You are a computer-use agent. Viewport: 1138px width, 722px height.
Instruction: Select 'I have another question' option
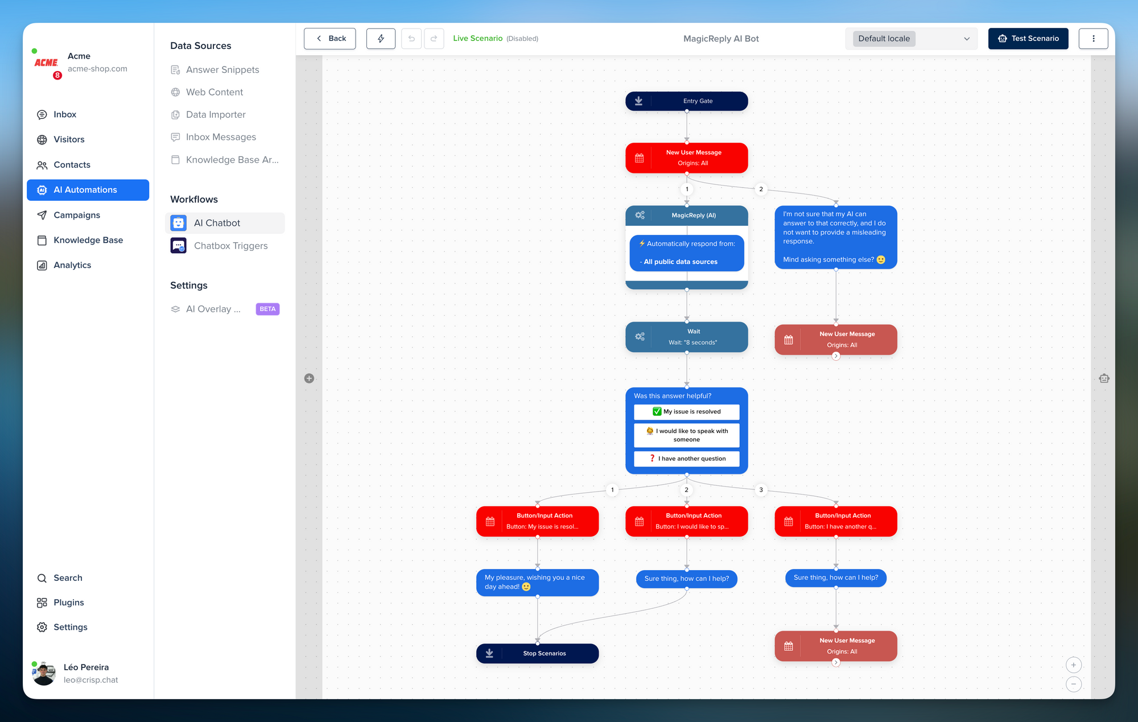click(686, 459)
